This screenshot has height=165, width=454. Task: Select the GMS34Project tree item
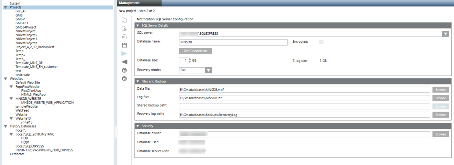pos(26,27)
